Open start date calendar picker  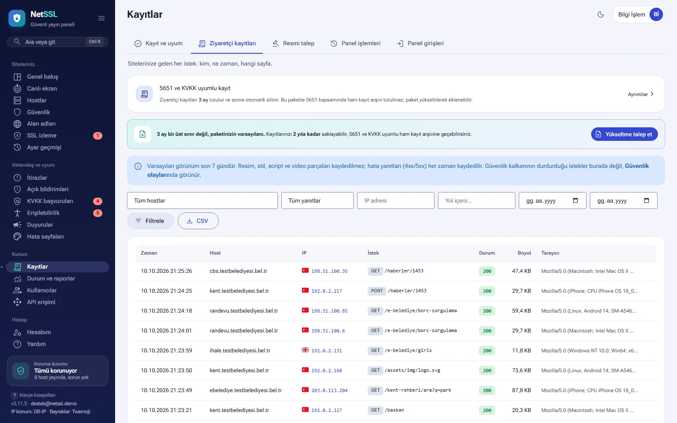[575, 201]
